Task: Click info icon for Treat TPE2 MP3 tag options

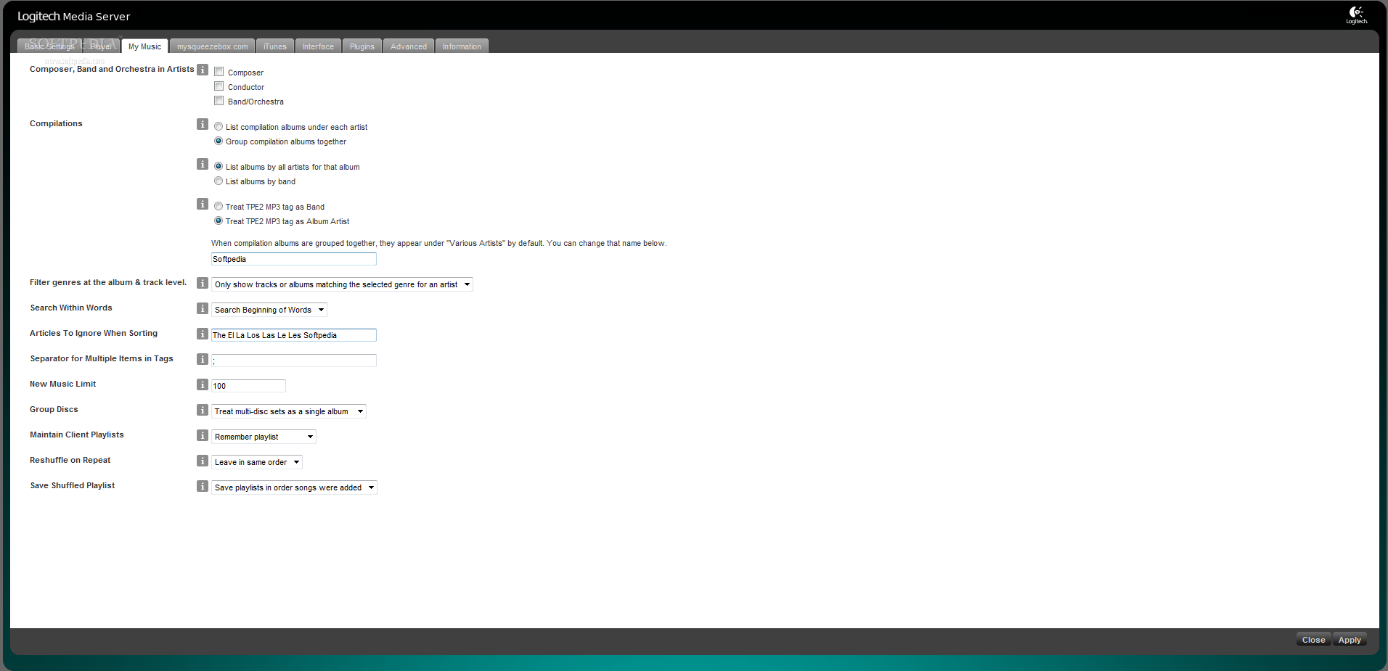Action: point(203,204)
